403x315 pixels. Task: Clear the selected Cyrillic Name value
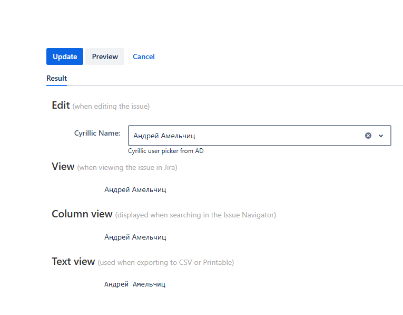[x=368, y=136]
